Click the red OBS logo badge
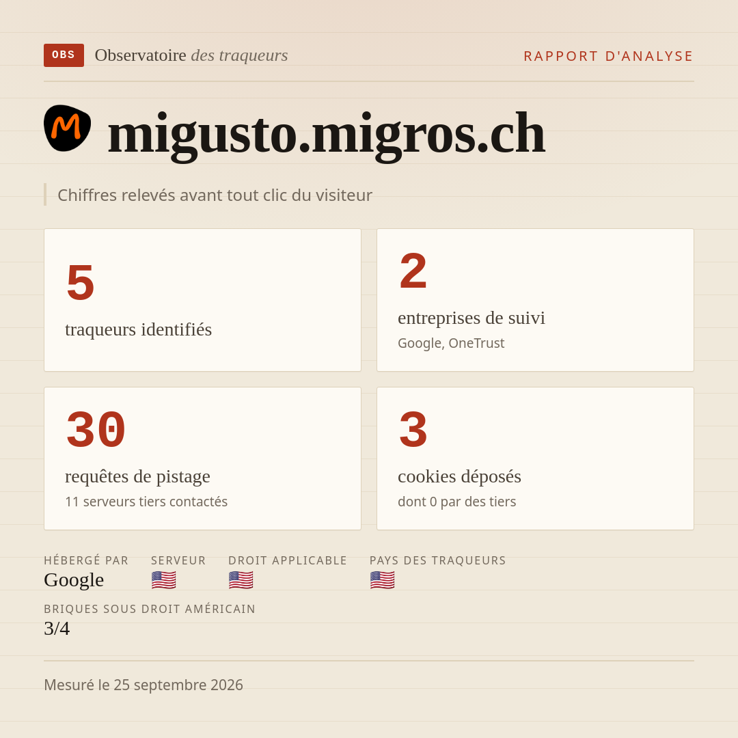 click(64, 55)
